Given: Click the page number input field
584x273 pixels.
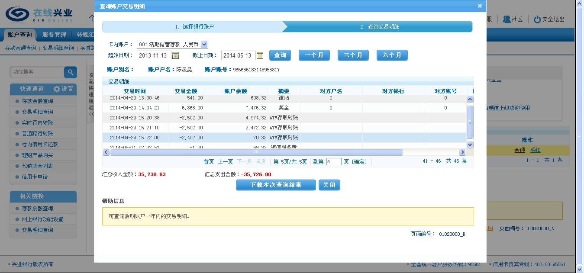Looking at the screenshot, I should pos(333,162).
